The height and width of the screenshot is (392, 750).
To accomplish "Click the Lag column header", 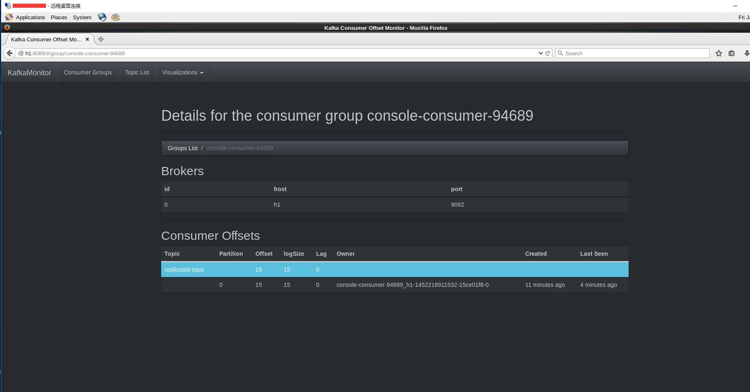I will (321, 254).
